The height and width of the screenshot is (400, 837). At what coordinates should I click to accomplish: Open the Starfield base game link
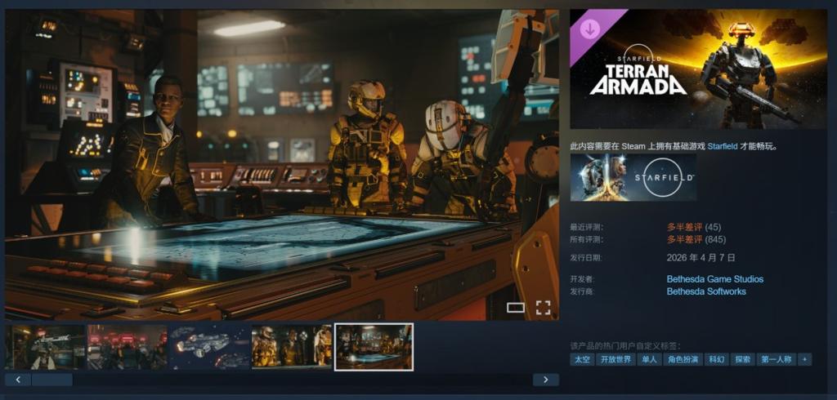[723, 146]
